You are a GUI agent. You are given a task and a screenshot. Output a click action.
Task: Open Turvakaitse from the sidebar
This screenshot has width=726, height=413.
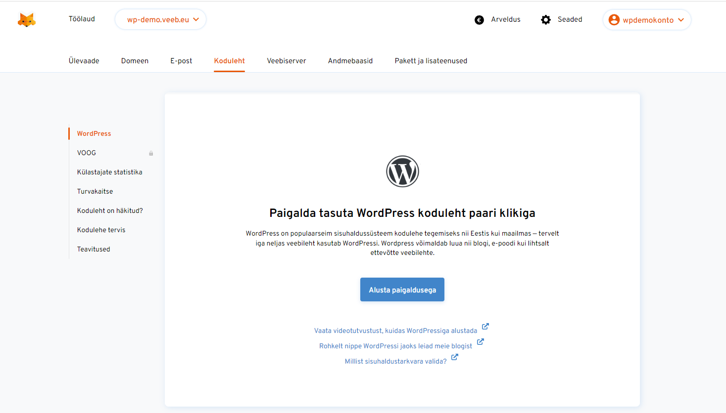[x=95, y=191]
